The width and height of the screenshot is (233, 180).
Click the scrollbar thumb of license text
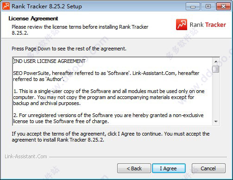click(216, 69)
